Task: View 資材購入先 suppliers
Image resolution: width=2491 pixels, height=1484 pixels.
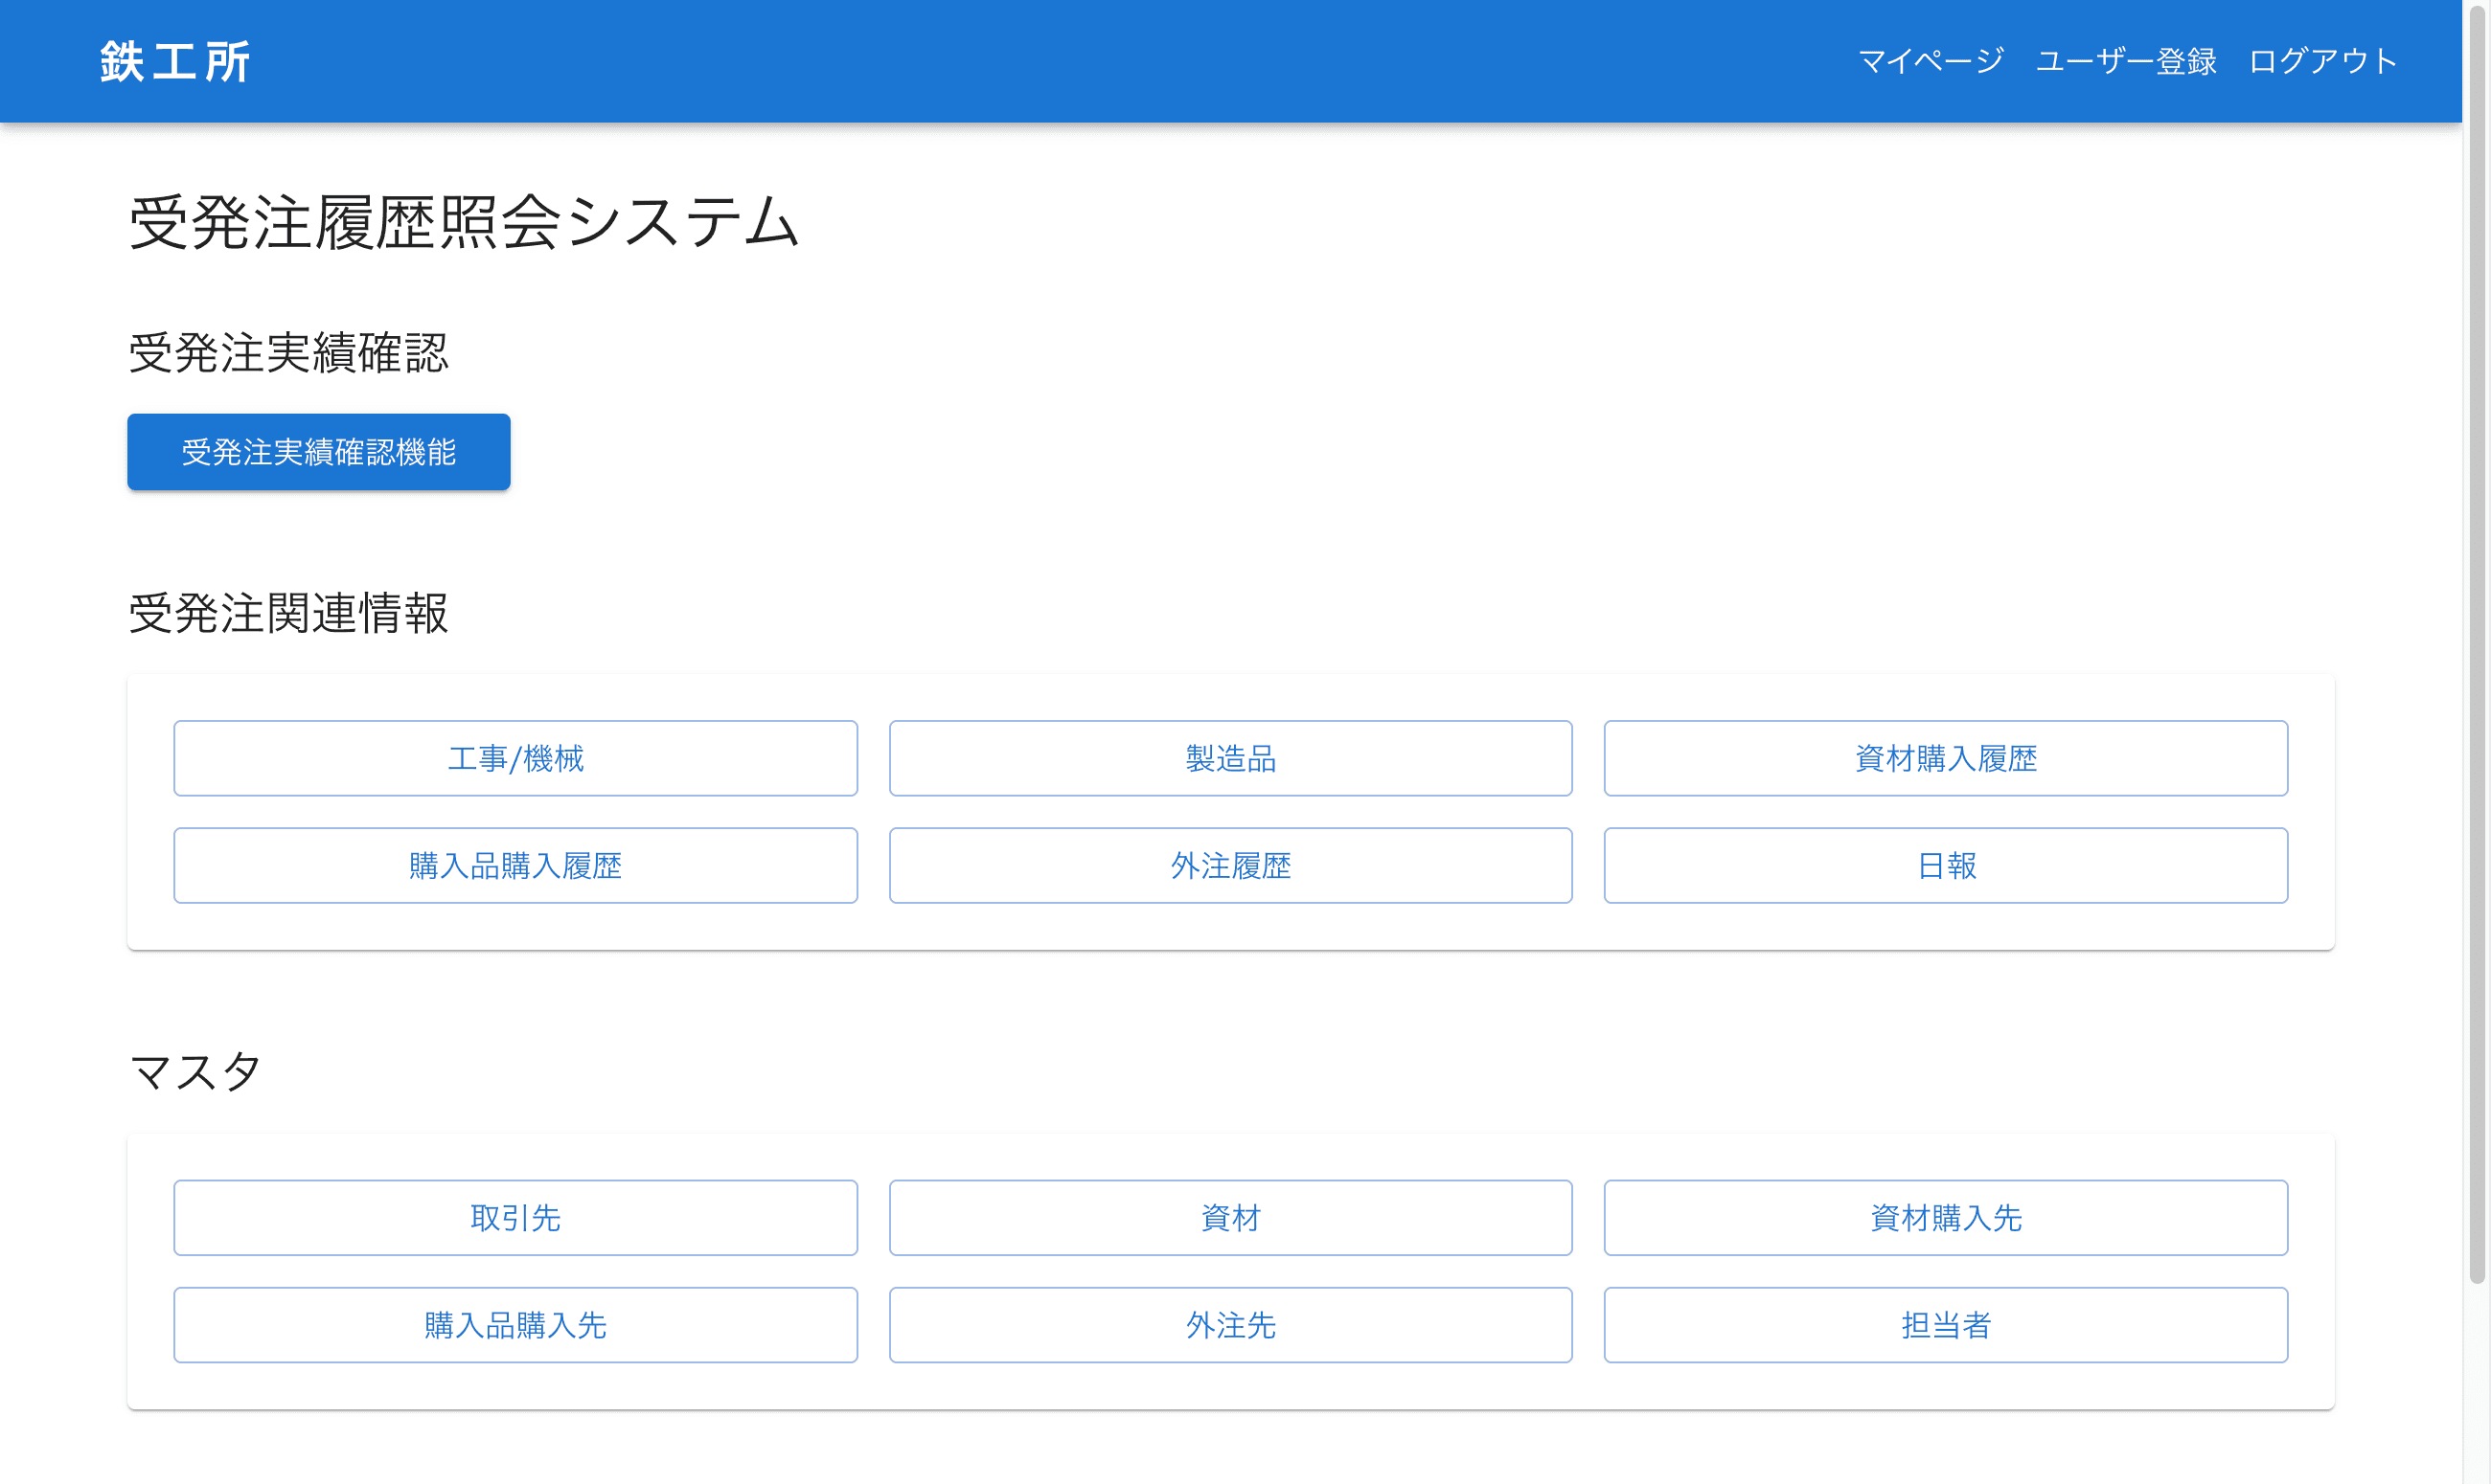Action: tap(1945, 1218)
